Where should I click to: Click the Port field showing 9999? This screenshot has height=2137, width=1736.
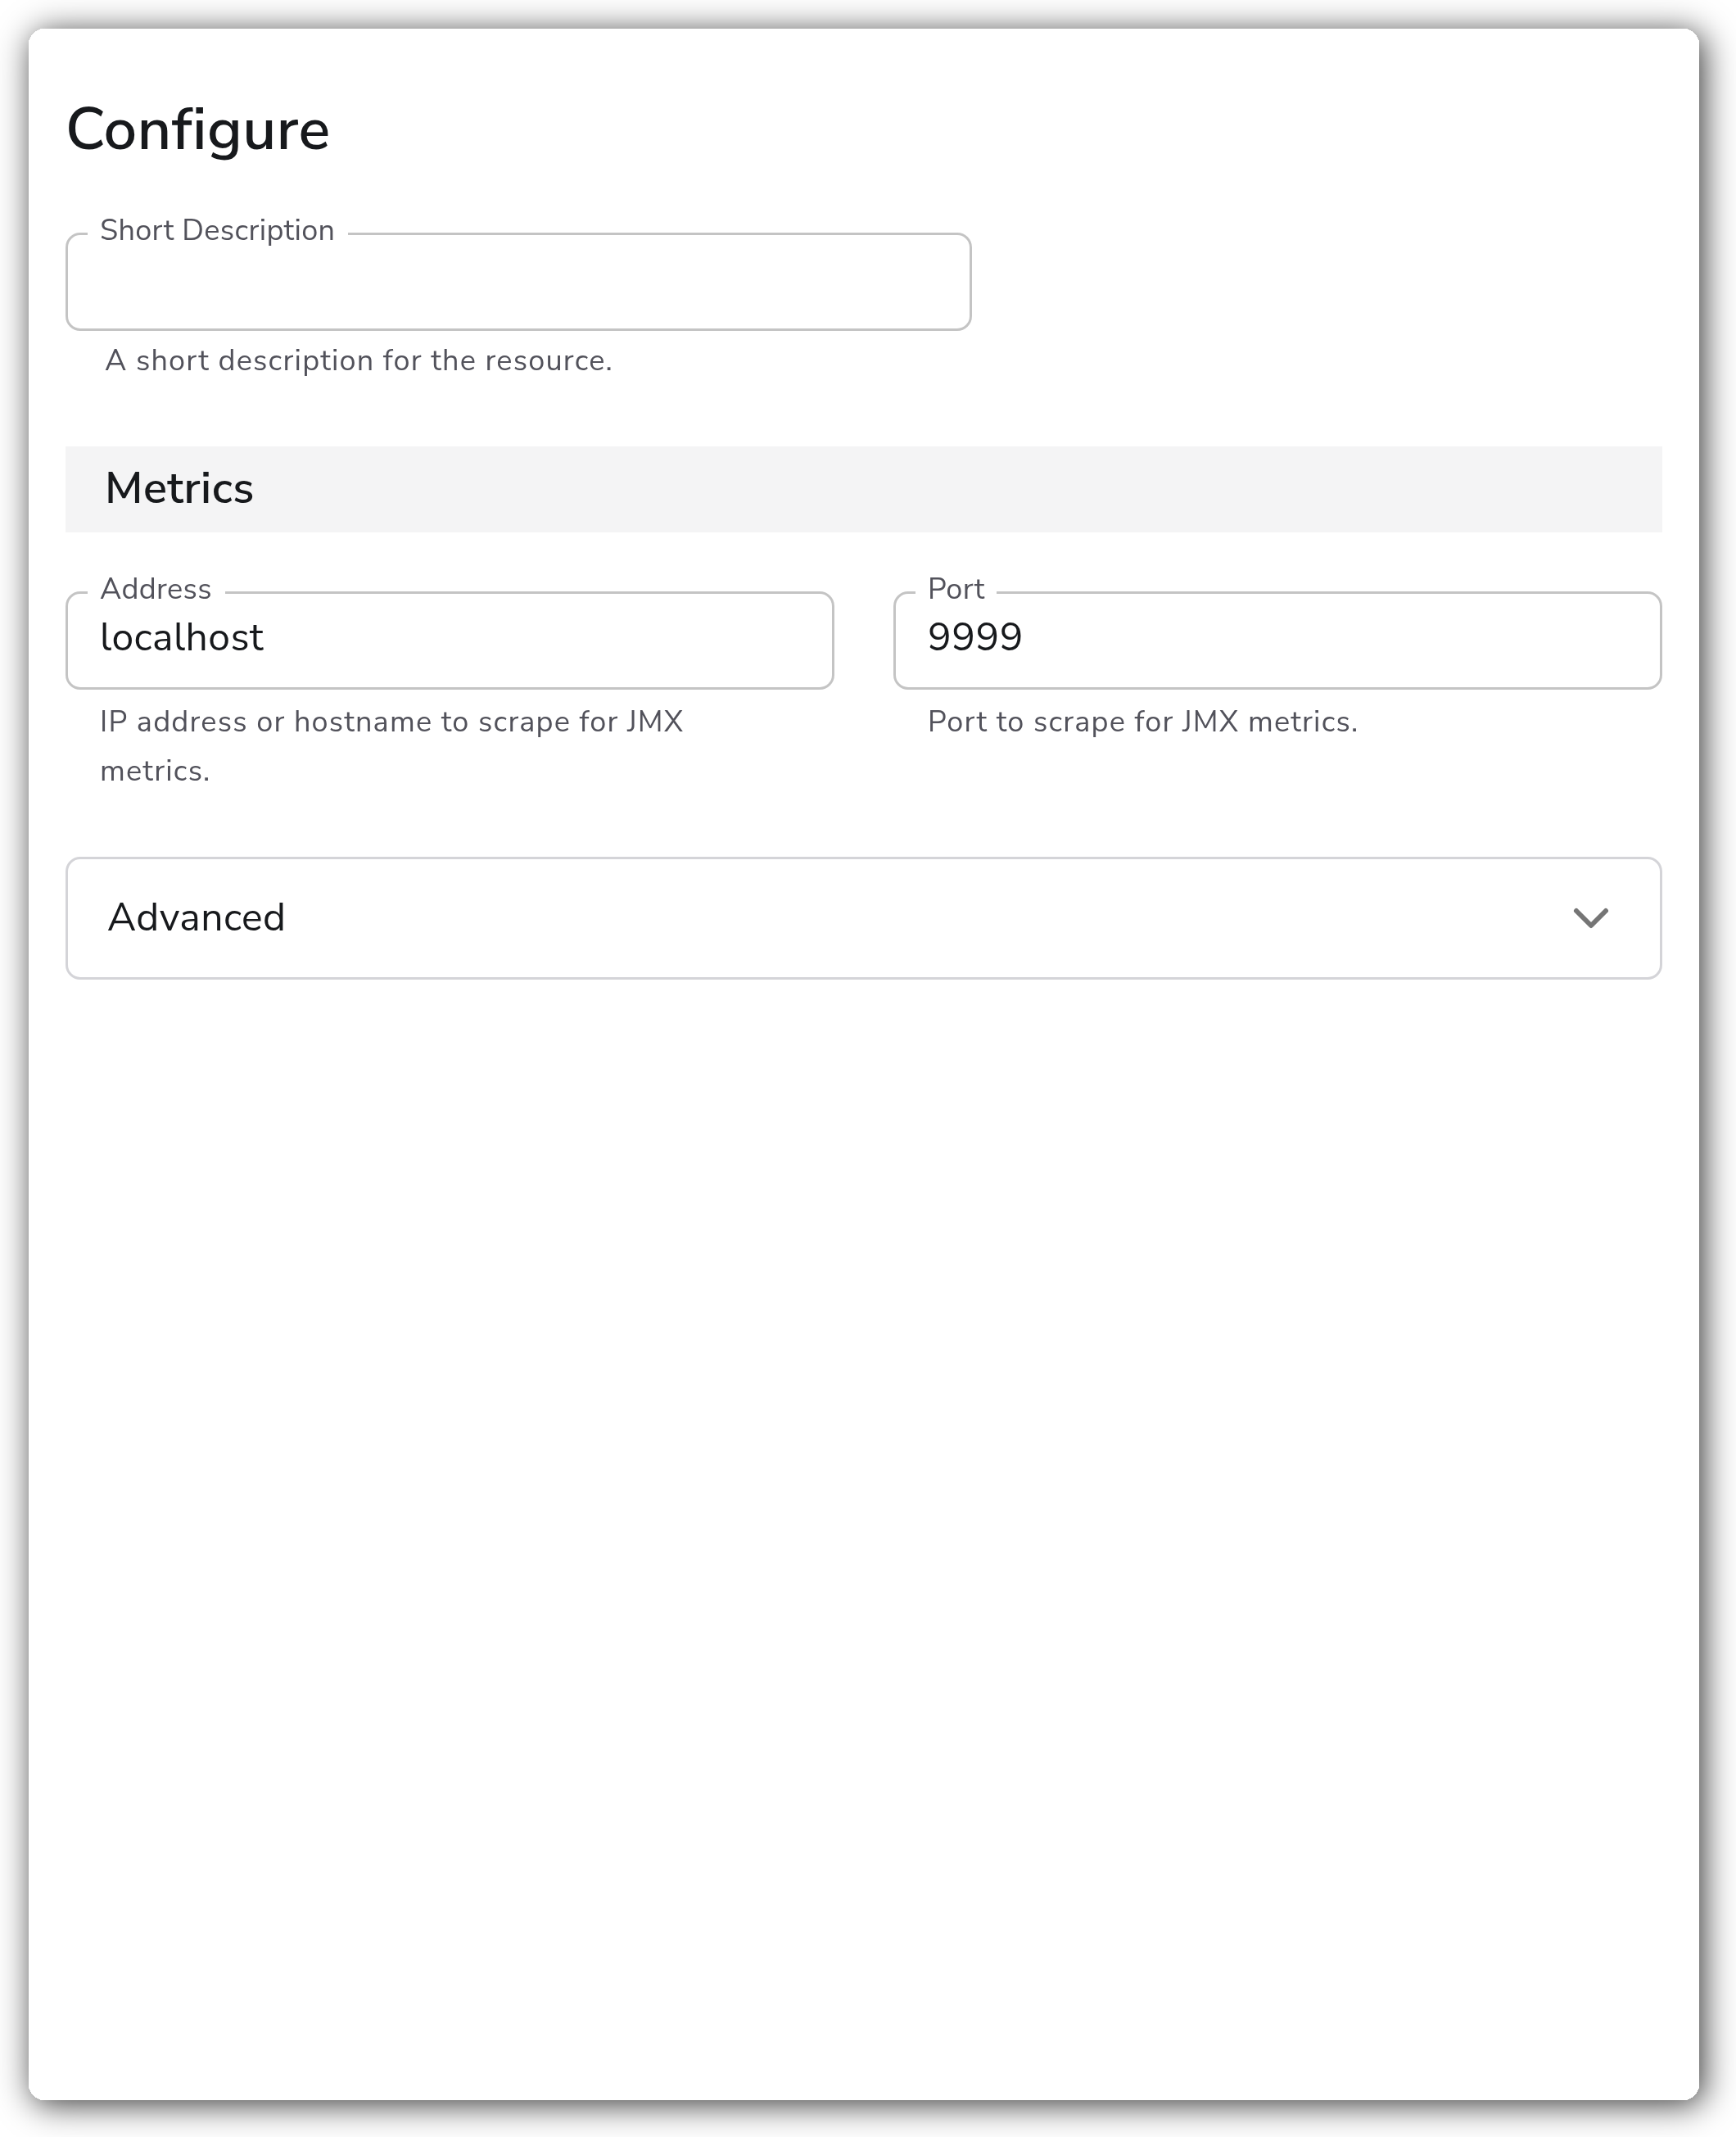click(1277, 640)
